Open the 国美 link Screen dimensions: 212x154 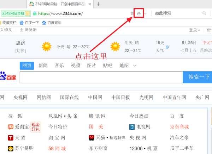click(96, 127)
